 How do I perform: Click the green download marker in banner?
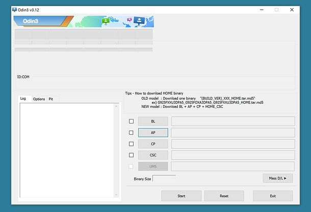click(x=106, y=21)
